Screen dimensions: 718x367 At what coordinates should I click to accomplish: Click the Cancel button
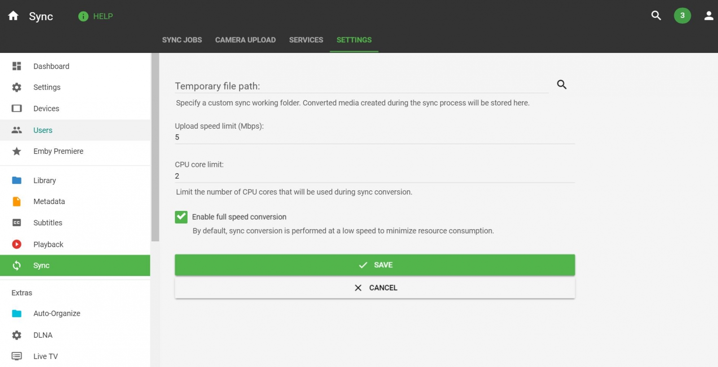pos(375,288)
